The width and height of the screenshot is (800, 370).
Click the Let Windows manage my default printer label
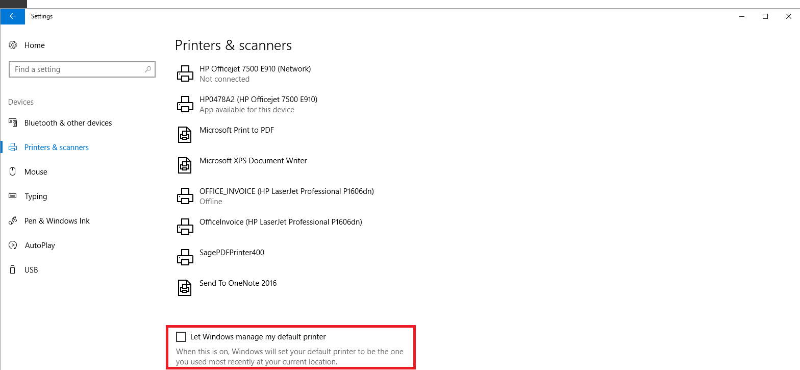point(258,337)
